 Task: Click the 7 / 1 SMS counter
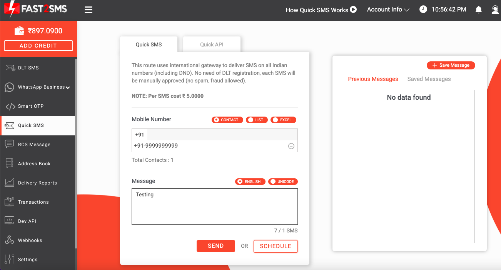pos(286,230)
